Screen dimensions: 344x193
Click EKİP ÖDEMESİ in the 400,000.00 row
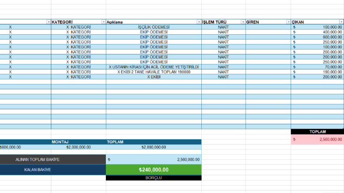point(154,32)
